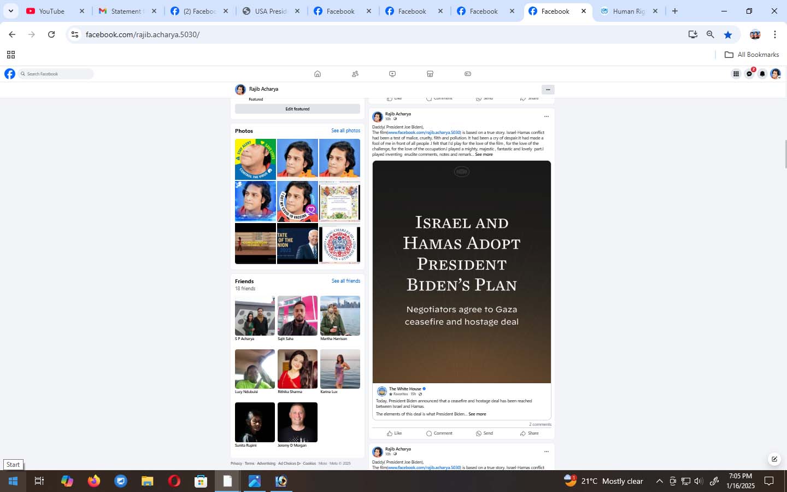The height and width of the screenshot is (492, 787).
Task: Send the White House shared post
Action: (484, 433)
